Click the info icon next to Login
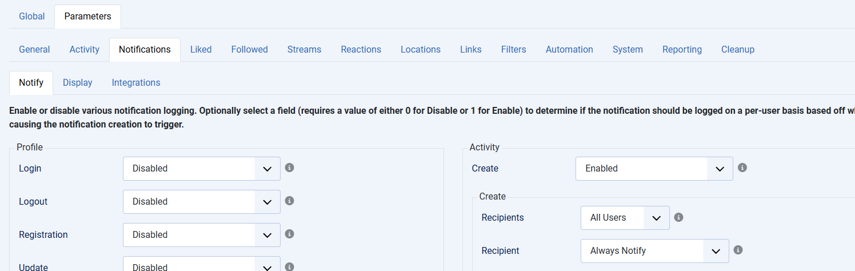Viewport: 855px width, 271px height. tap(289, 168)
